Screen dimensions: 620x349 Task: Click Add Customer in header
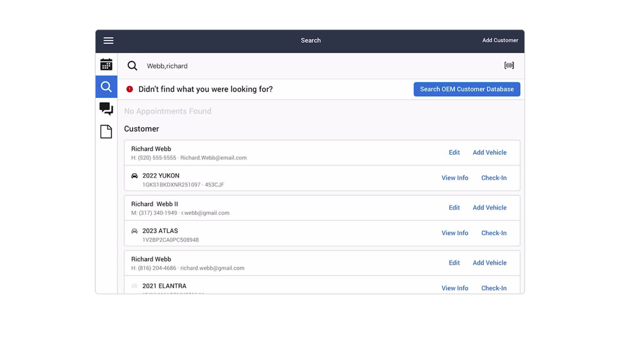[500, 40]
